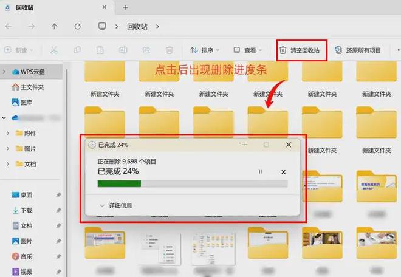Viewport: 401px width, 277px height.
Task: Pause the deletion in progress dialog
Action: coord(261,172)
